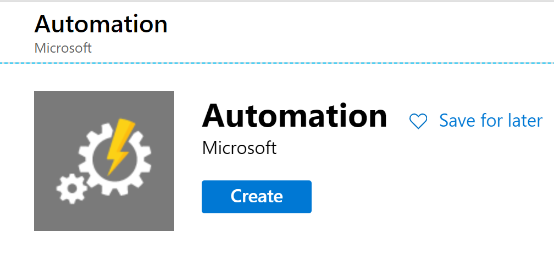Open the gray Automation logo tile
Viewport: 554px width, 261px height.
(104, 161)
